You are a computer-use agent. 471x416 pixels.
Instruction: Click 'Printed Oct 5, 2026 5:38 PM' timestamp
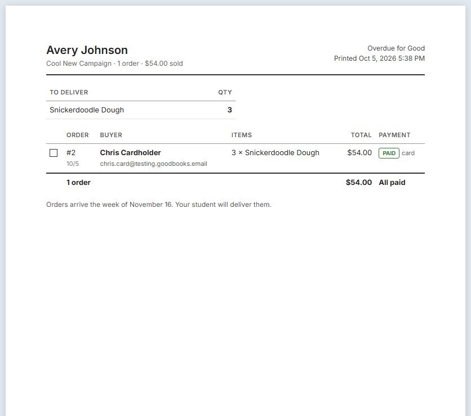[x=379, y=58]
